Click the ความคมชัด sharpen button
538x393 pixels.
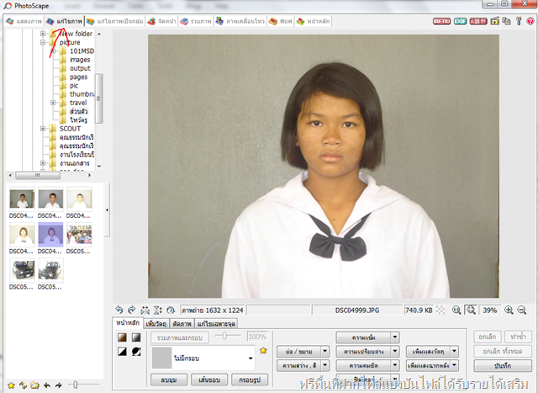[364, 365]
